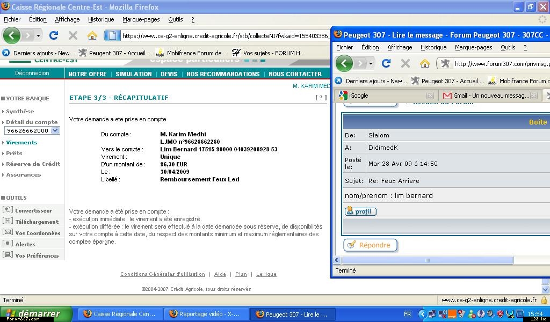Open Plan footer link
550x322 pixels.
tap(241, 274)
